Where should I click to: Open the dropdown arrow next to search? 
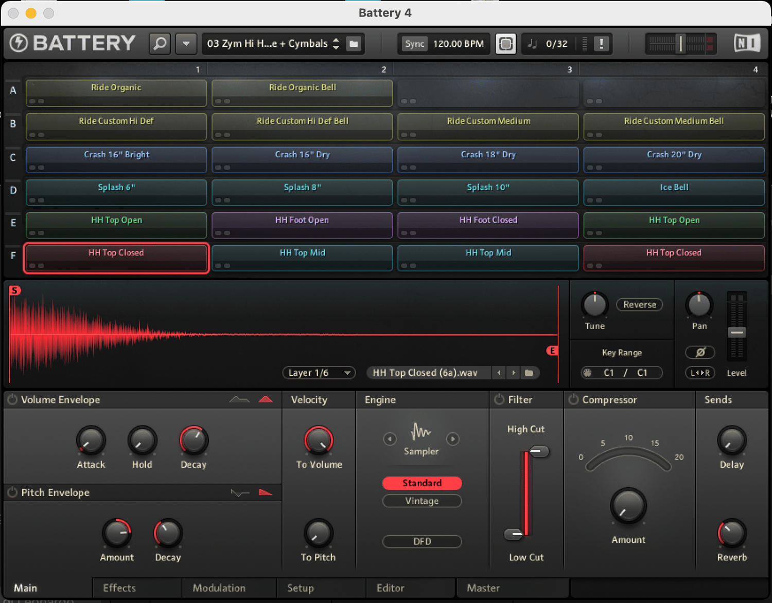coord(186,44)
